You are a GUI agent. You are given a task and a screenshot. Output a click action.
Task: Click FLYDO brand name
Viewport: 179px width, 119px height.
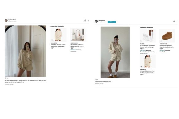(142, 44)
